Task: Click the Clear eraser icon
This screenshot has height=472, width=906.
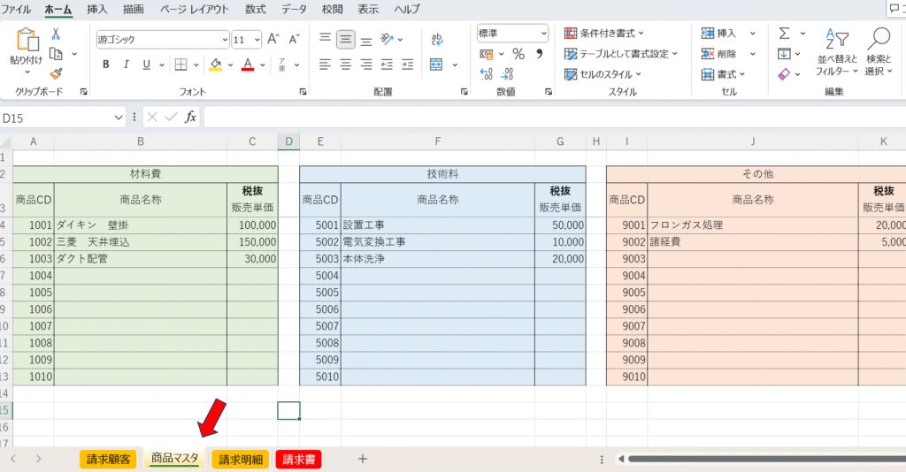Action: coord(784,75)
